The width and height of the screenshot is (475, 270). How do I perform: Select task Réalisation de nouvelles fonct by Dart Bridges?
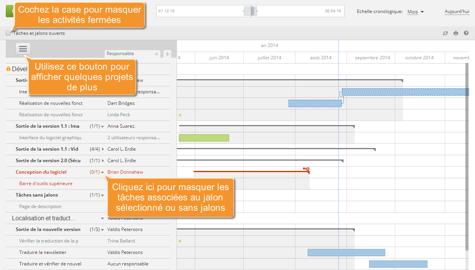(x=51, y=103)
